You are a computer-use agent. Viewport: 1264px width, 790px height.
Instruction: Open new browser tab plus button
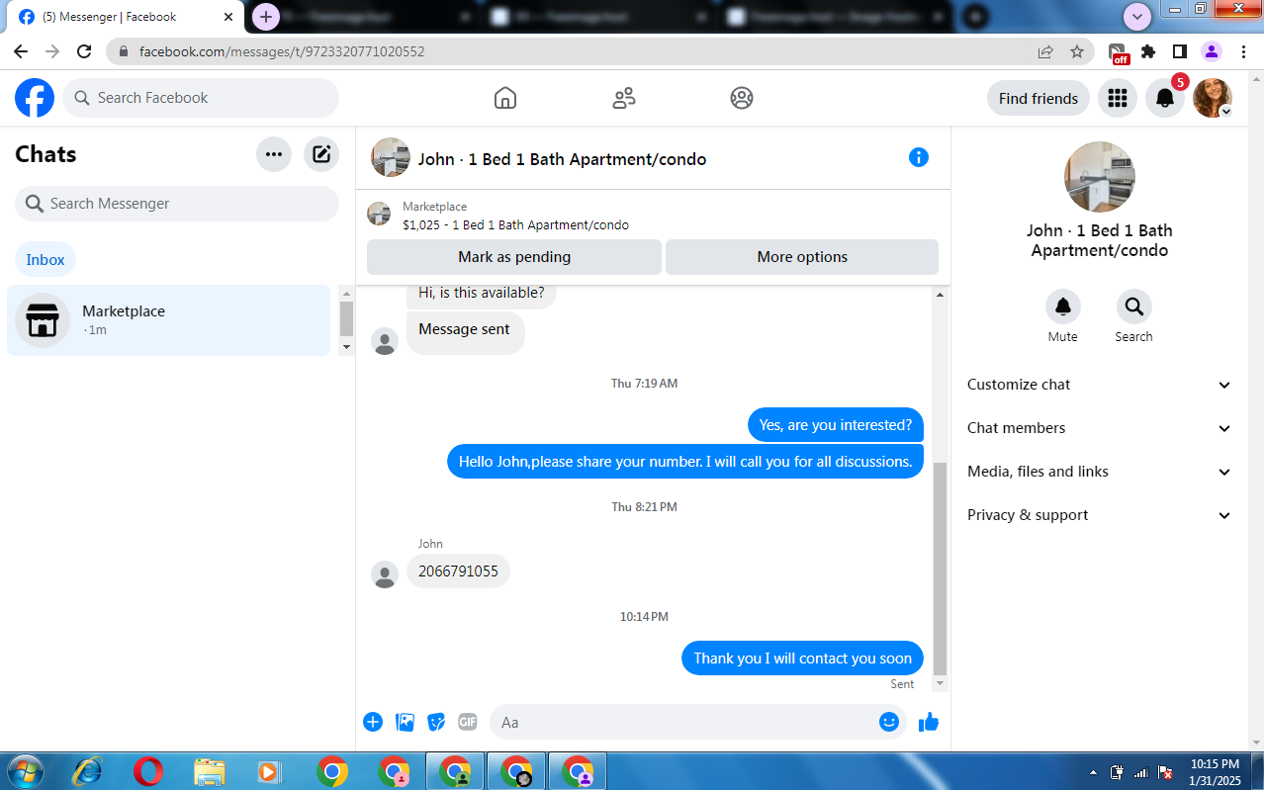[266, 17]
